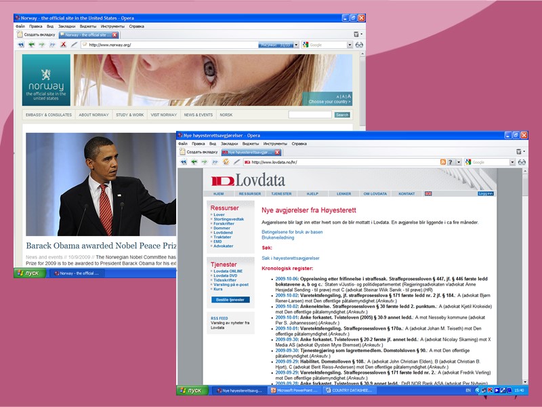Click RSS feed icon in Lovdata address bar
The height and width of the screenshot is (407, 542).
443,162
